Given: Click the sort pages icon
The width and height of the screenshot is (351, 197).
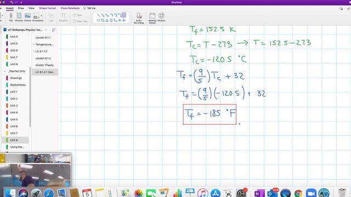Looking at the screenshot, I should (54, 30).
